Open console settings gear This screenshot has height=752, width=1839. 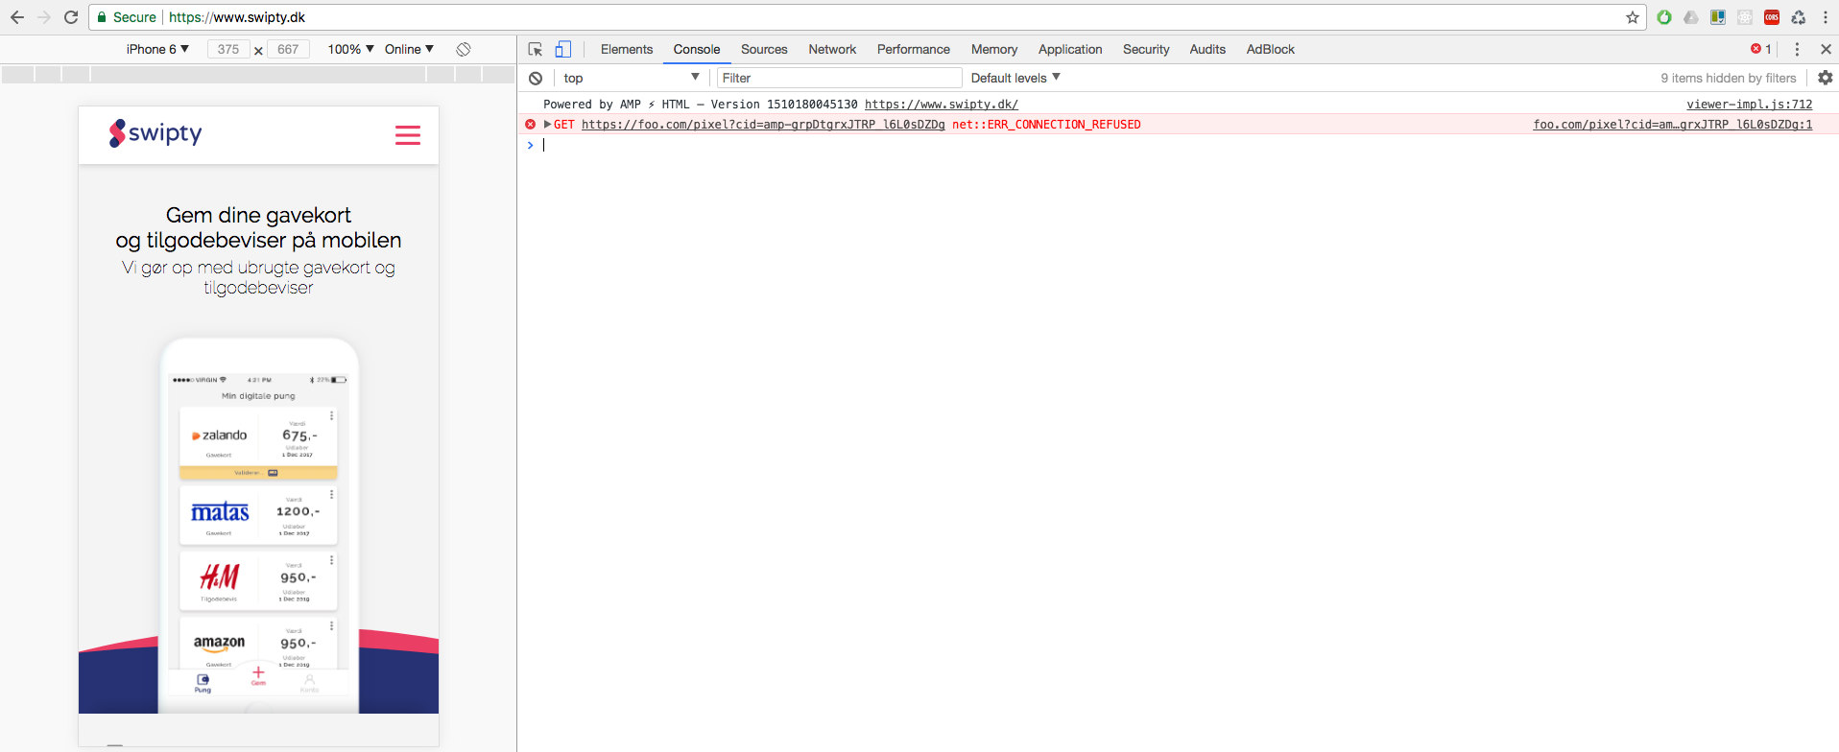[1826, 78]
